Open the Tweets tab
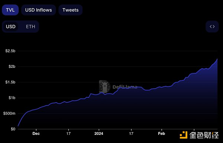 click(x=71, y=10)
